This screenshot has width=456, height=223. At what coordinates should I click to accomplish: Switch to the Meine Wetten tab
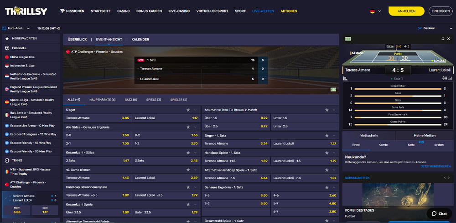(425, 136)
